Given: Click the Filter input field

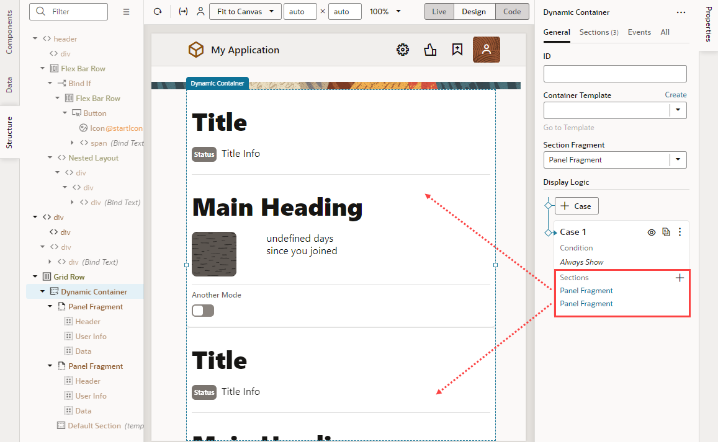Looking at the screenshot, I should tap(69, 11).
